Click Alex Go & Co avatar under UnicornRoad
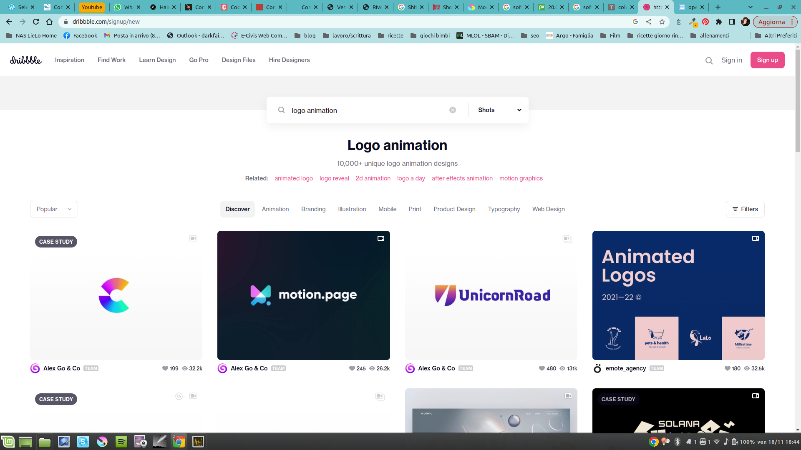The image size is (801, 450). point(410,368)
